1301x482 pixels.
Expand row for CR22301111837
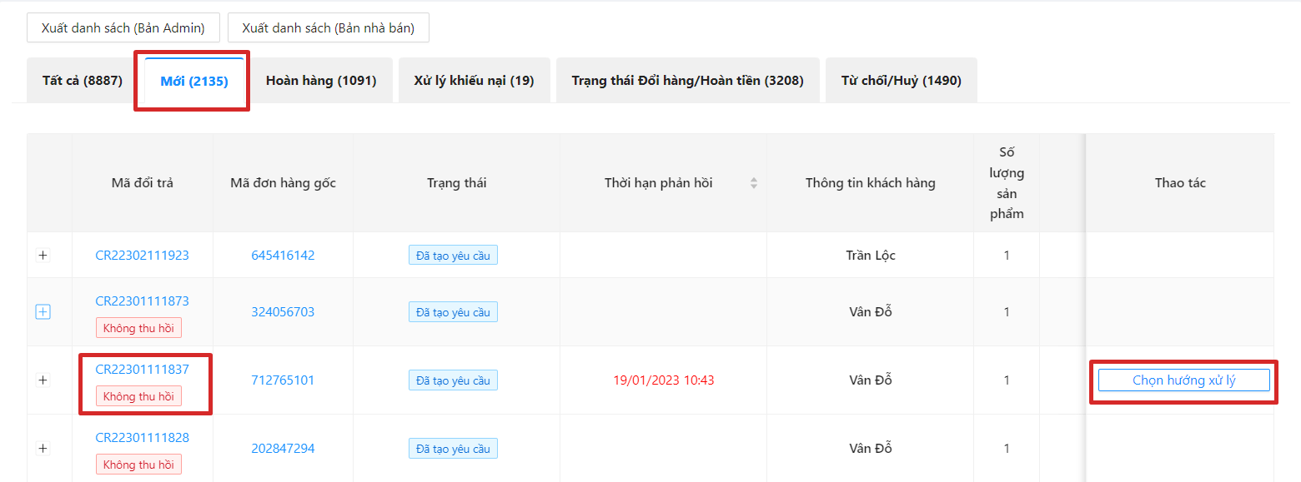click(x=43, y=380)
